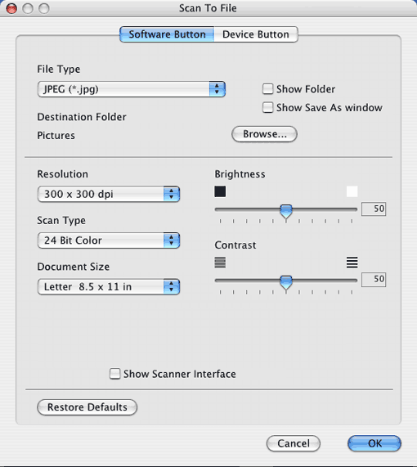This screenshot has height=467, width=417.
Task: Open the File Type JPEG dropdown
Action: click(132, 89)
